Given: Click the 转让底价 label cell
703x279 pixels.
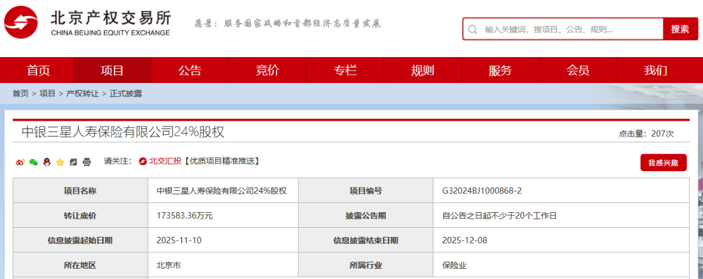Looking at the screenshot, I should tap(80, 215).
